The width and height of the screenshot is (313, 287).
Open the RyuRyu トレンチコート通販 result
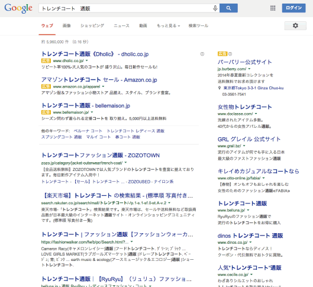click(x=117, y=279)
